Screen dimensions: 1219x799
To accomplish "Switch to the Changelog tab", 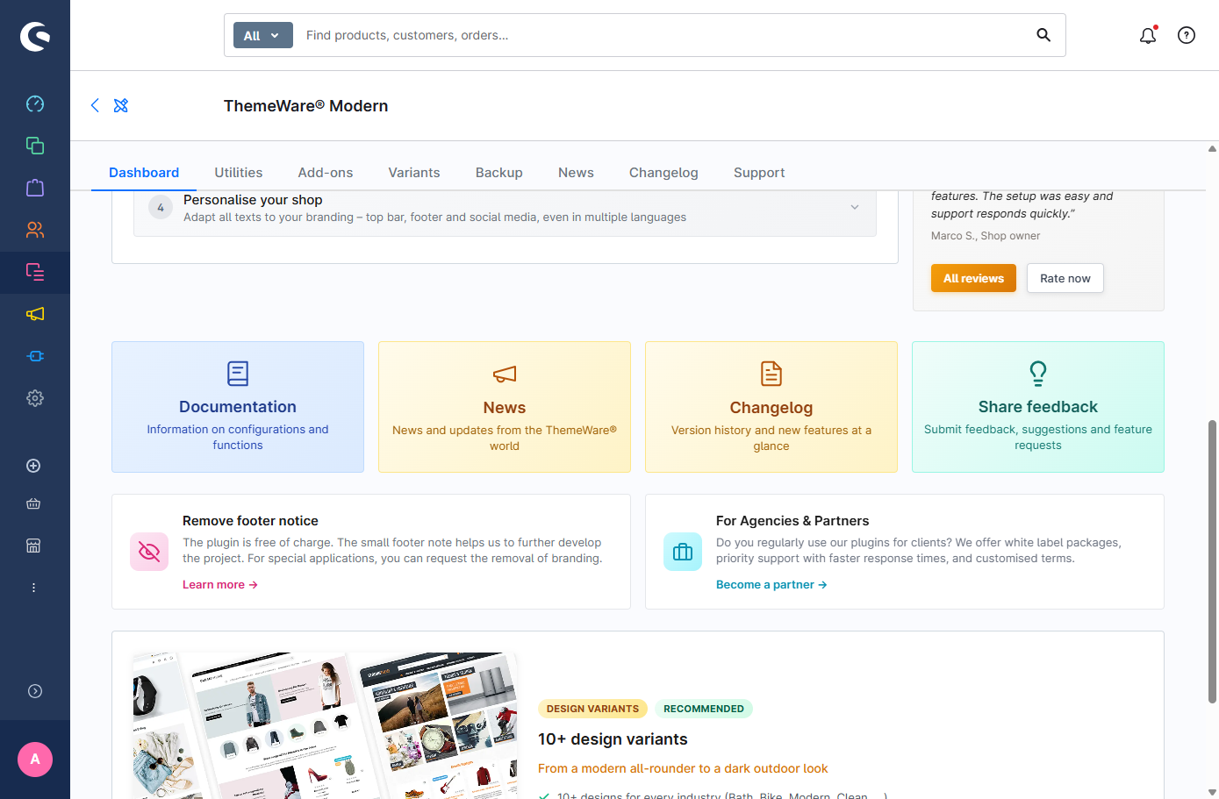I will (663, 173).
